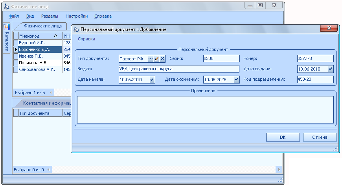Switch to the Физические лица tab

pos(43,26)
